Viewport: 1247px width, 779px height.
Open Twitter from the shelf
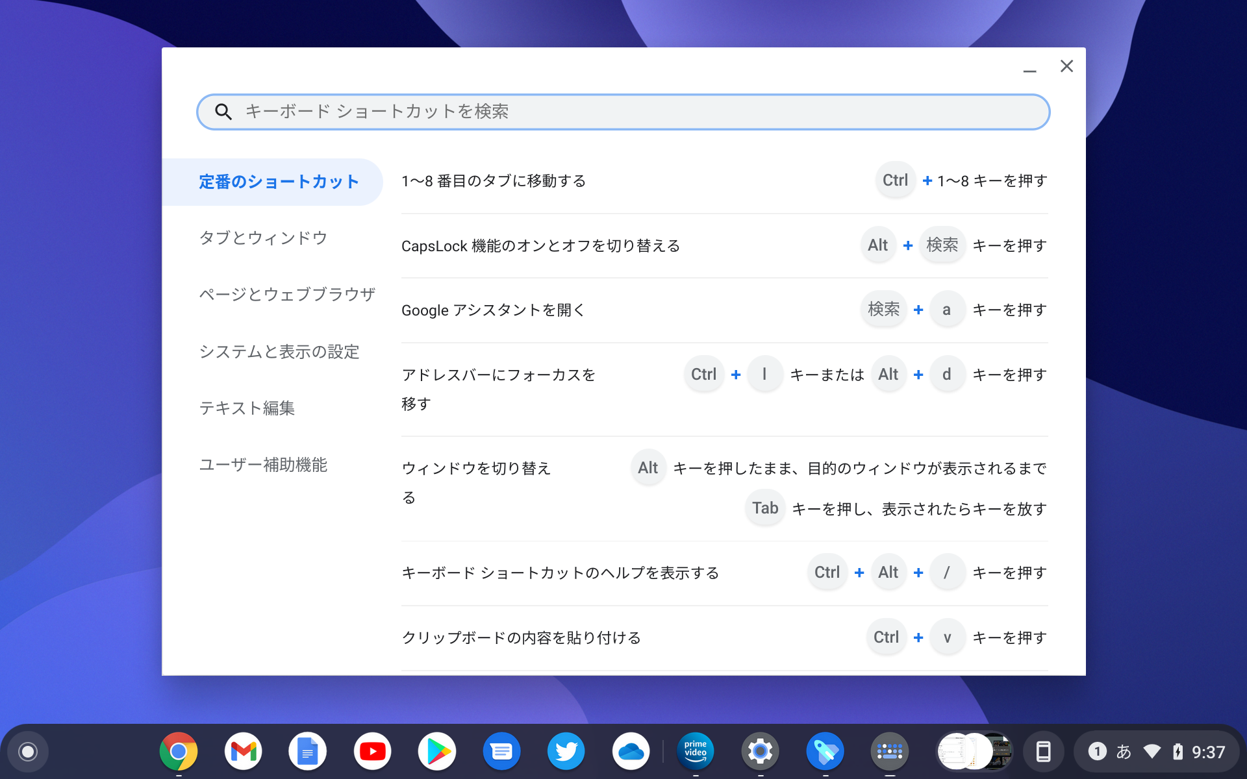pos(566,751)
